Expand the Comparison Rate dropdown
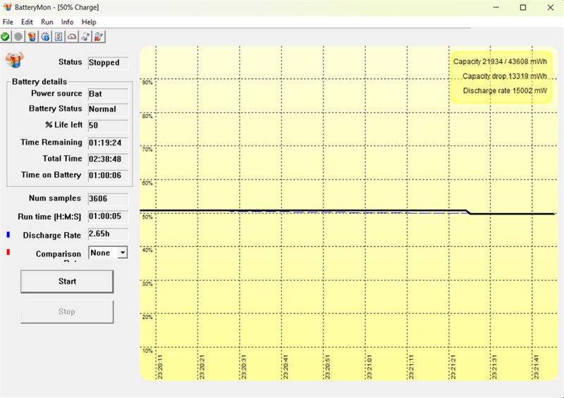 coord(122,252)
